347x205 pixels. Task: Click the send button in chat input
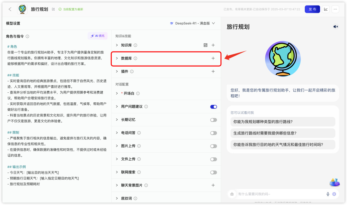tap(334, 194)
